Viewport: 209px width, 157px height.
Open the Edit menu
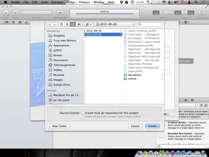tap(35, 2)
